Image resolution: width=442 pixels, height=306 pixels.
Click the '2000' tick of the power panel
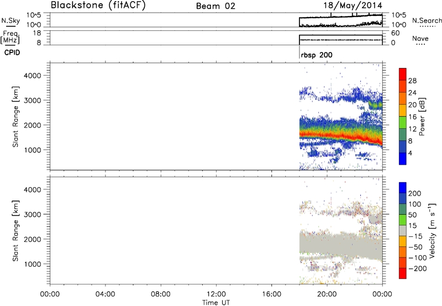[33, 125]
